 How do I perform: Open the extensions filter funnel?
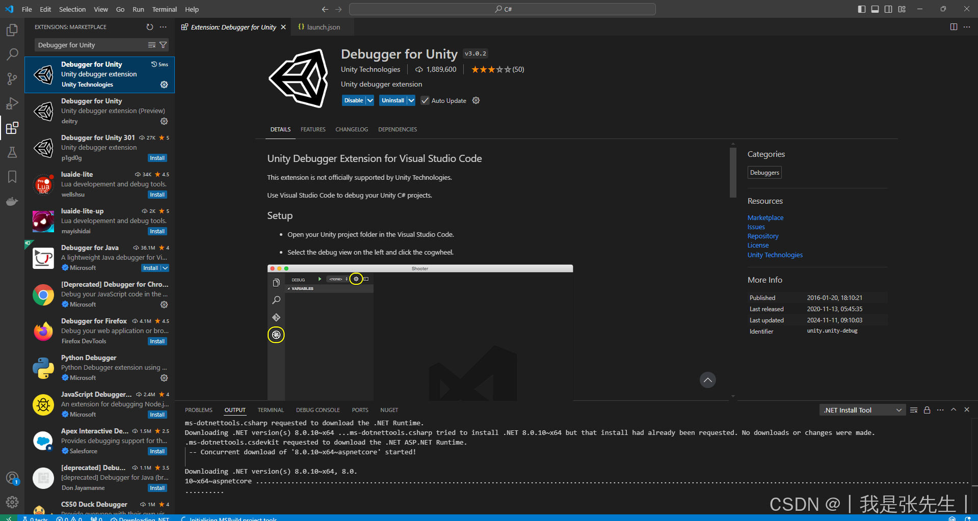pyautogui.click(x=163, y=45)
